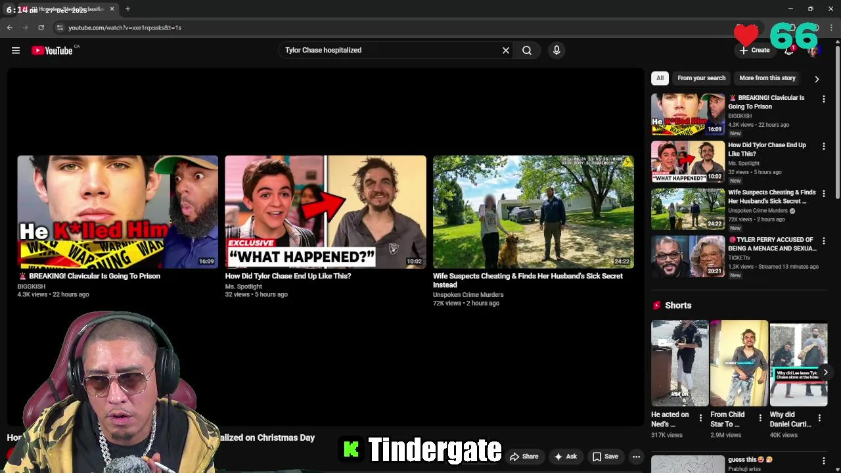Open the notifications bell
The width and height of the screenshot is (841, 473).
[789, 51]
